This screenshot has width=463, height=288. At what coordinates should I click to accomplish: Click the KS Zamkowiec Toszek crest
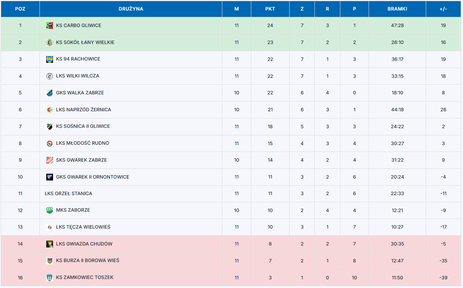49,277
